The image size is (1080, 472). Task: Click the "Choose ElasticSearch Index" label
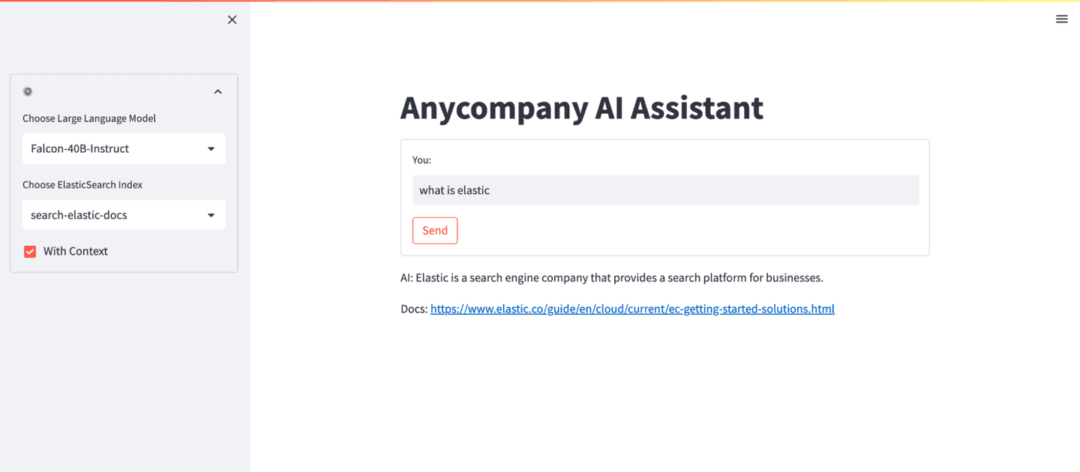click(x=82, y=185)
